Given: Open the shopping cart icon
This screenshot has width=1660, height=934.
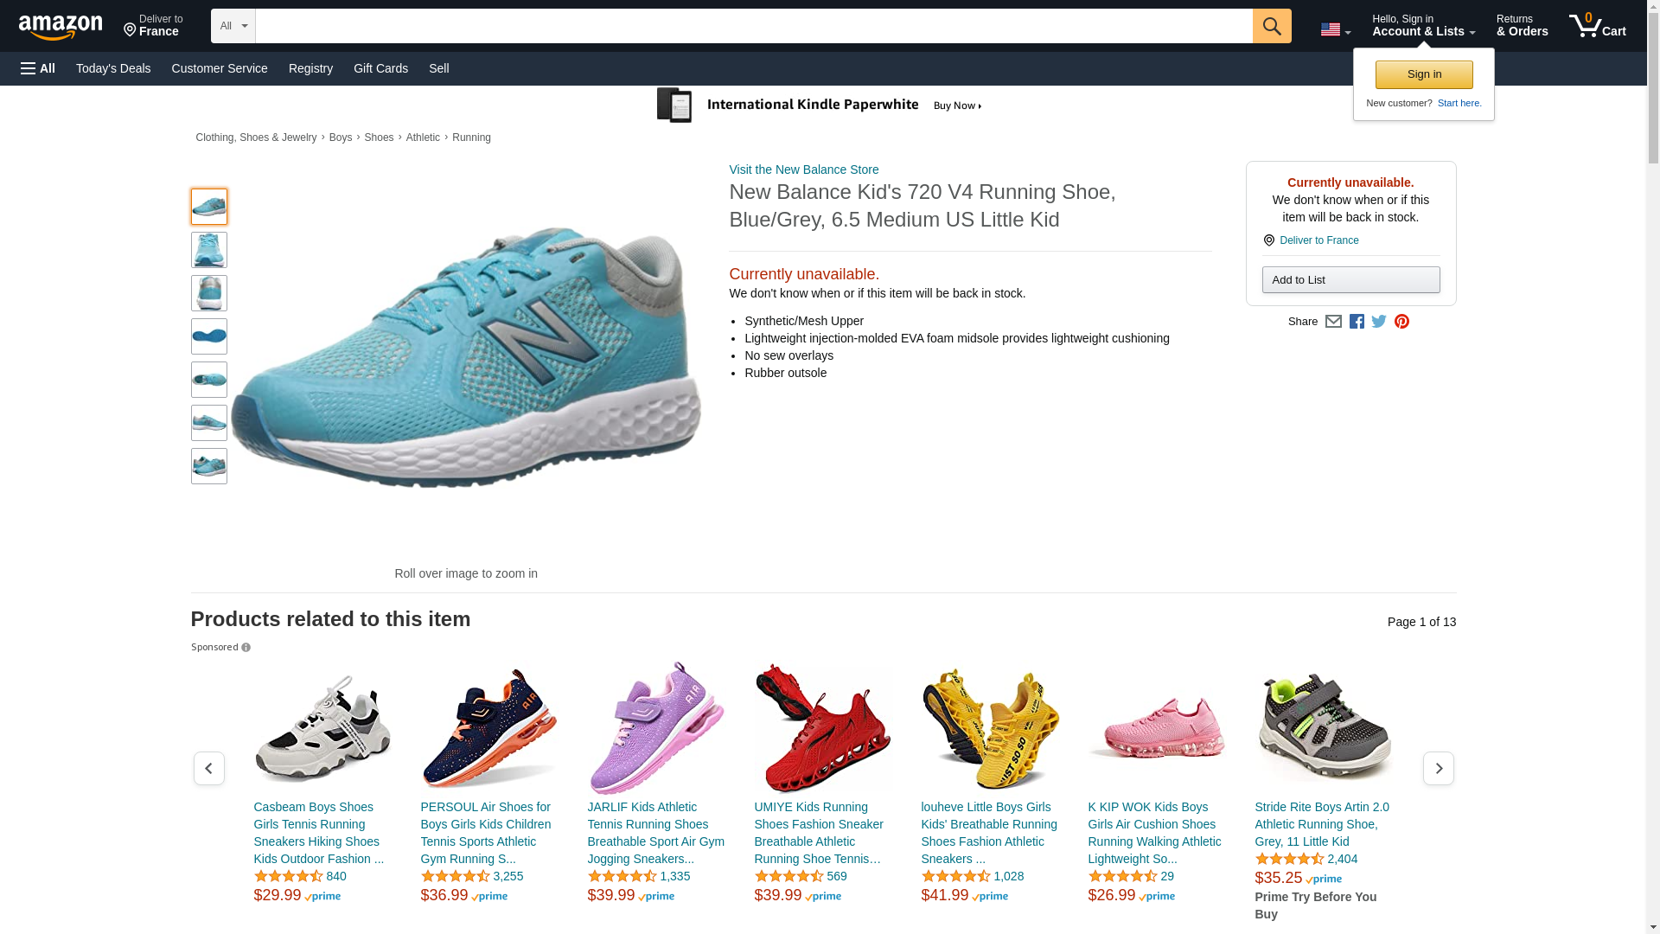Looking at the screenshot, I should click(x=1597, y=26).
